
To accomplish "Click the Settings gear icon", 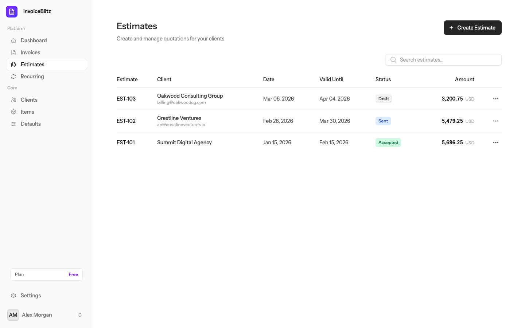I will 13,295.
